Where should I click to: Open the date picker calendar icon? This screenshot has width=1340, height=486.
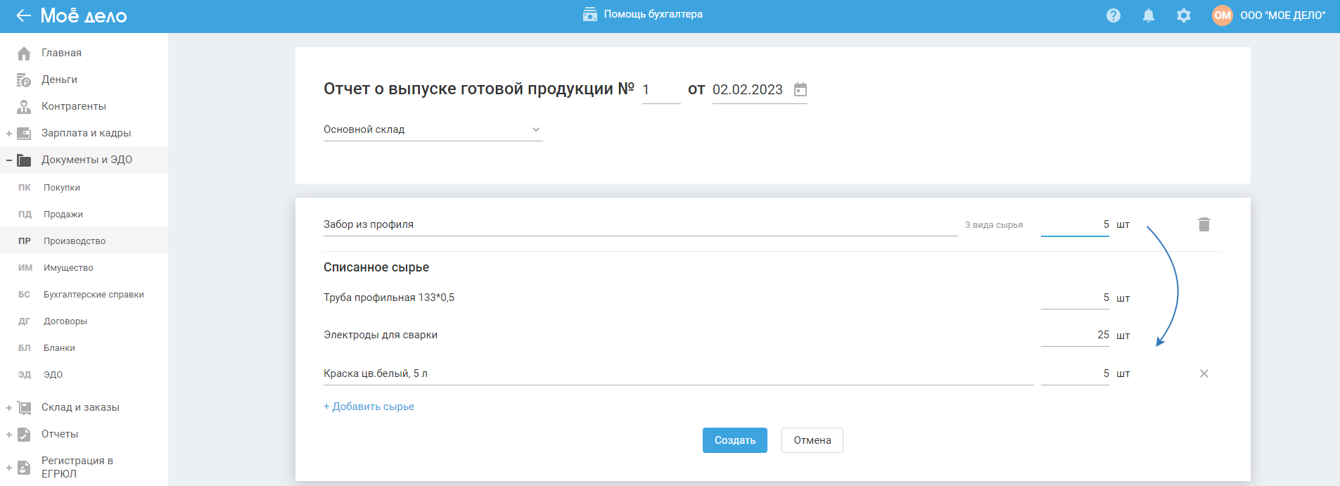(800, 89)
